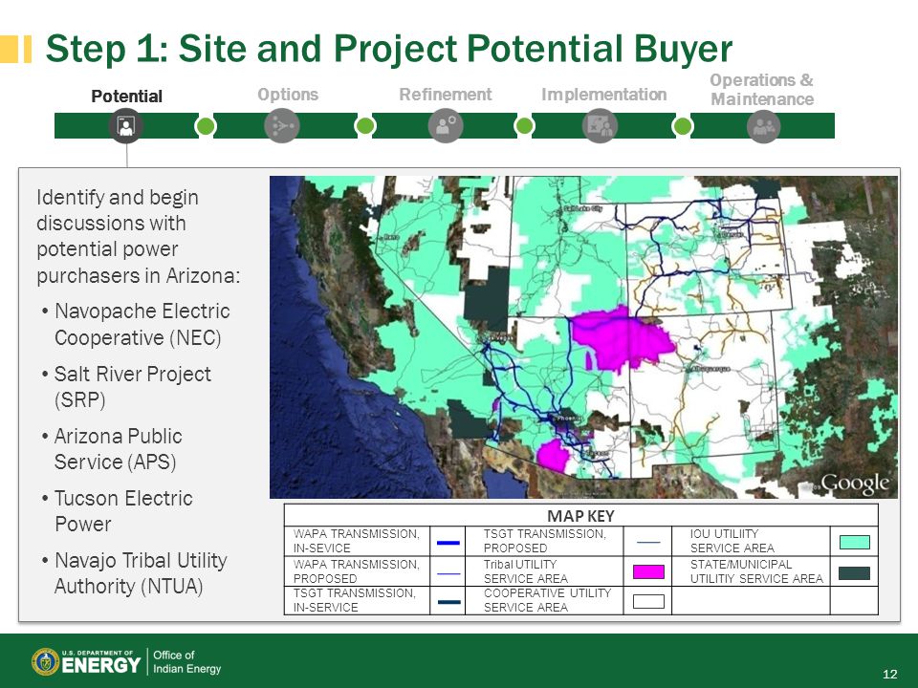The height and width of the screenshot is (688, 918).
Task: Click the slide title 'Step 1: Site and Project Potential Buyer'
Action: 389,48
